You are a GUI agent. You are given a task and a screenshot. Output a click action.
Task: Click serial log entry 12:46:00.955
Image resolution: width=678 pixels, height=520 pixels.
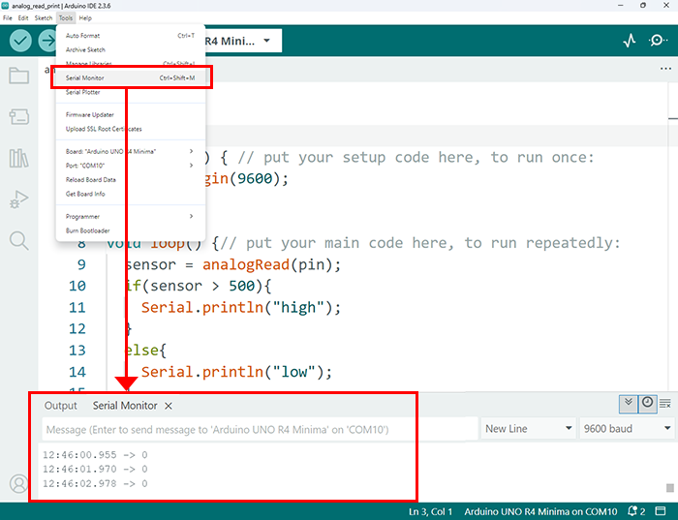[x=95, y=455]
